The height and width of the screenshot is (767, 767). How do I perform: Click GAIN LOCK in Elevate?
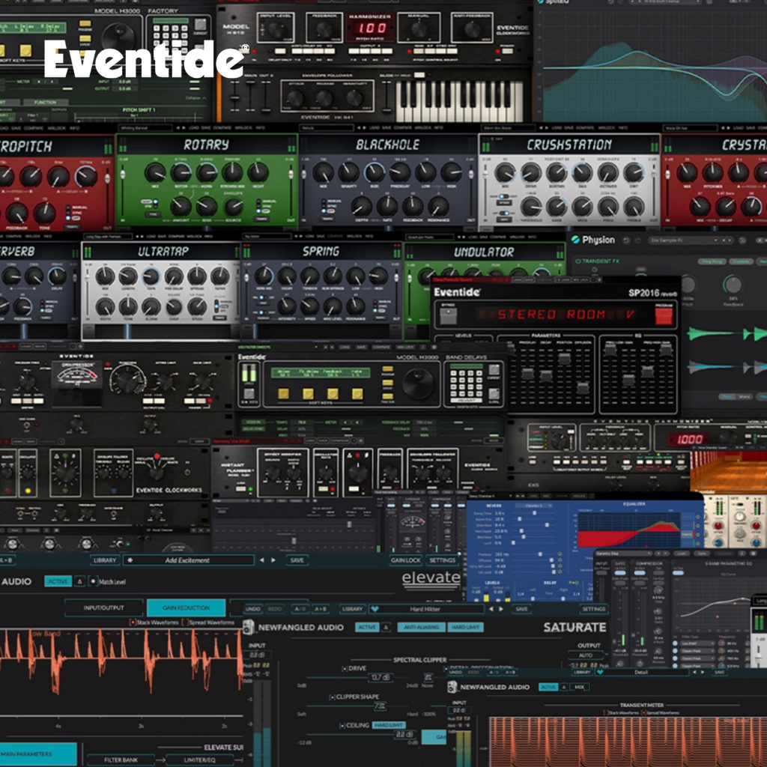click(405, 560)
